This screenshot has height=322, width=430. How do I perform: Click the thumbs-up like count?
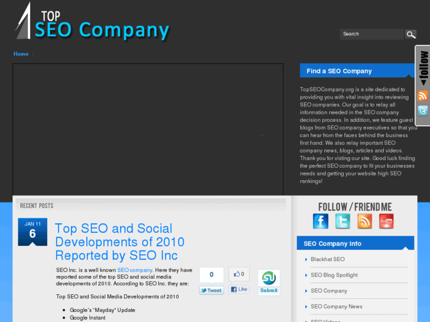coord(239,274)
